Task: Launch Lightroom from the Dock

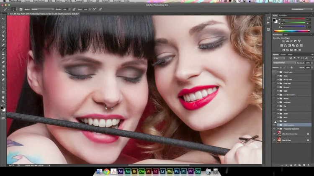Action: [162, 171]
